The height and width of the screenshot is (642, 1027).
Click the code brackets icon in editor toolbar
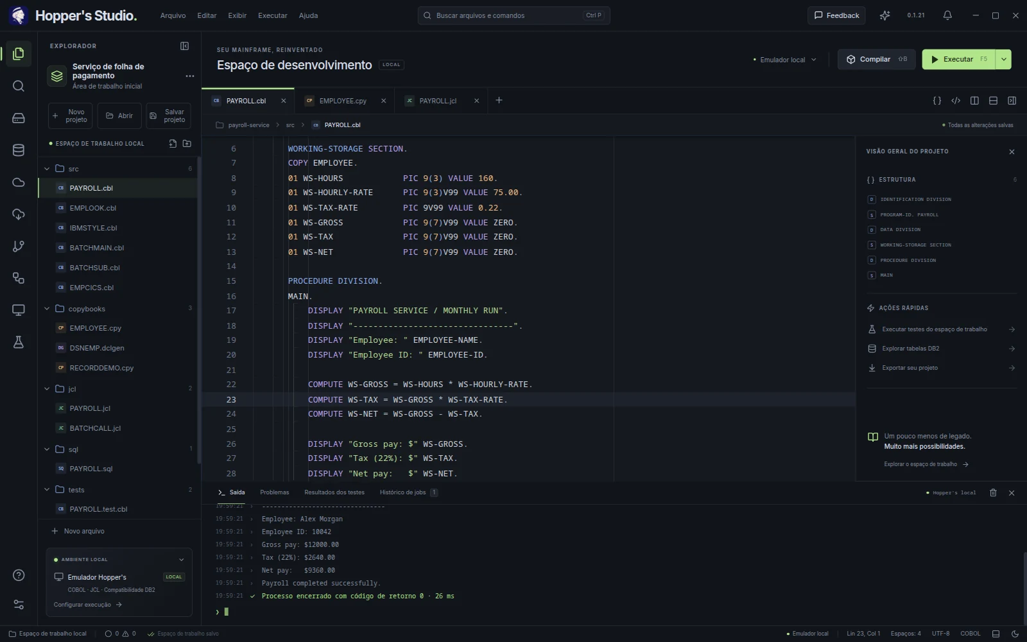click(x=956, y=101)
